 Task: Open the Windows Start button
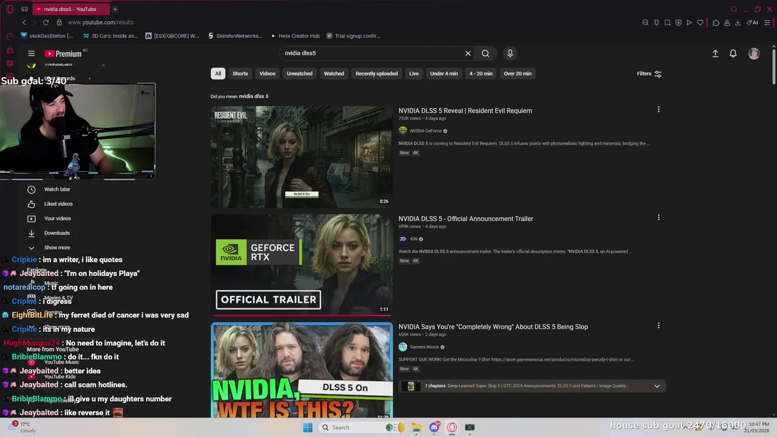[308, 427]
